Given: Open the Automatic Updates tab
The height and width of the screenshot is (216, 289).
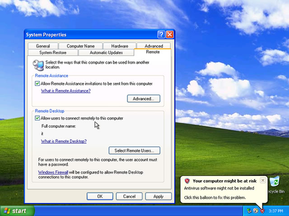Looking at the screenshot, I should pyautogui.click(x=106, y=53).
